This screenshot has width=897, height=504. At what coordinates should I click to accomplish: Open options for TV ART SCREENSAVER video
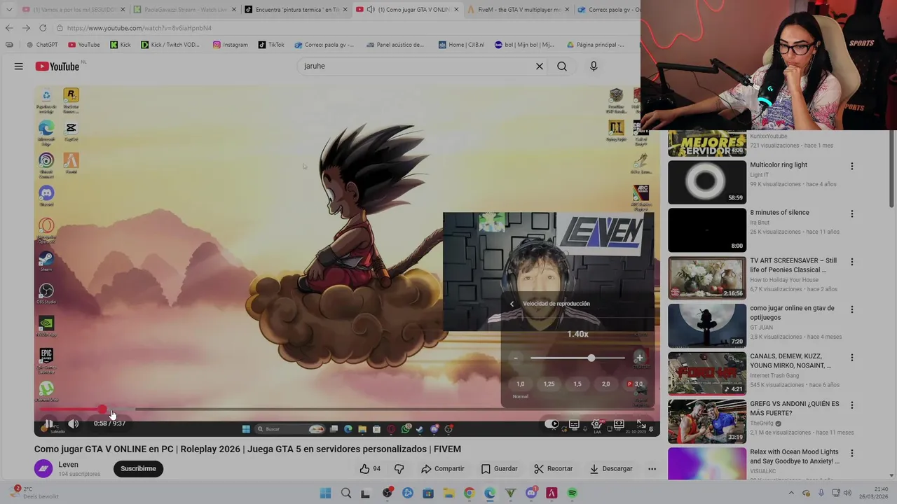(852, 262)
